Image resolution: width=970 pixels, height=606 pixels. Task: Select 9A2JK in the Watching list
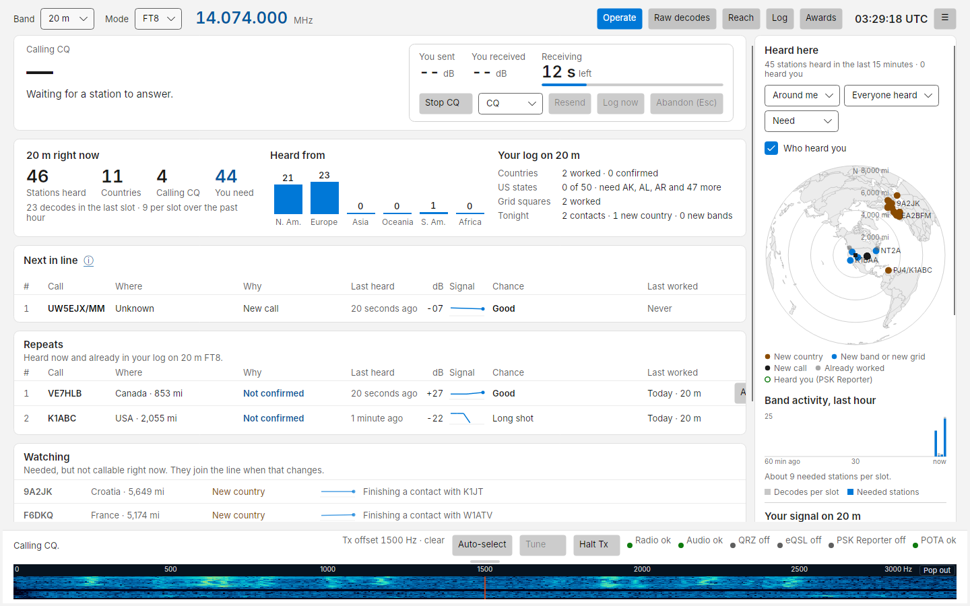[x=380, y=492]
